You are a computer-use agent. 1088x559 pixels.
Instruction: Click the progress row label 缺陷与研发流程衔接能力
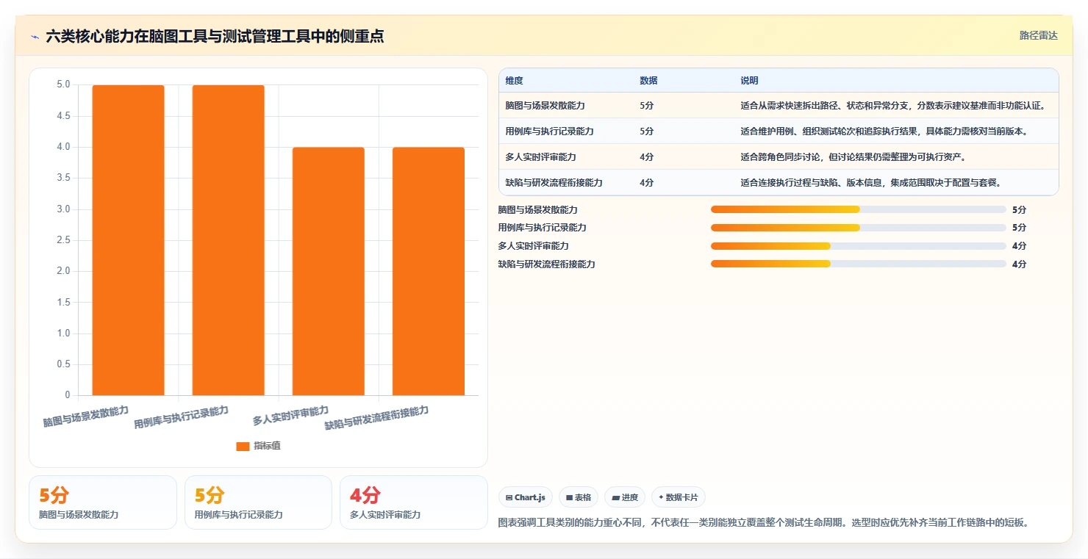click(546, 264)
